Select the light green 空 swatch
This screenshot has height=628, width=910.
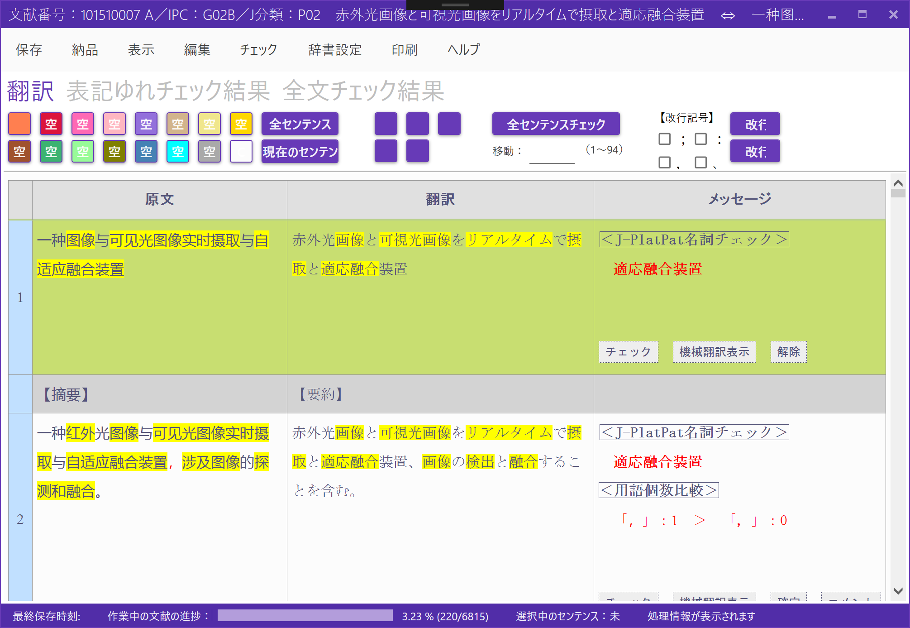click(83, 151)
